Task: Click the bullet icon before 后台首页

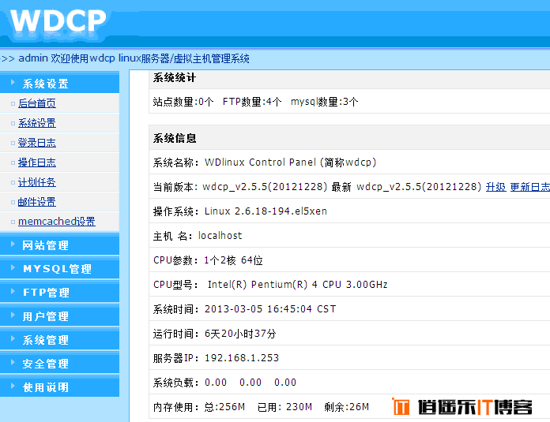Action: tap(13, 103)
